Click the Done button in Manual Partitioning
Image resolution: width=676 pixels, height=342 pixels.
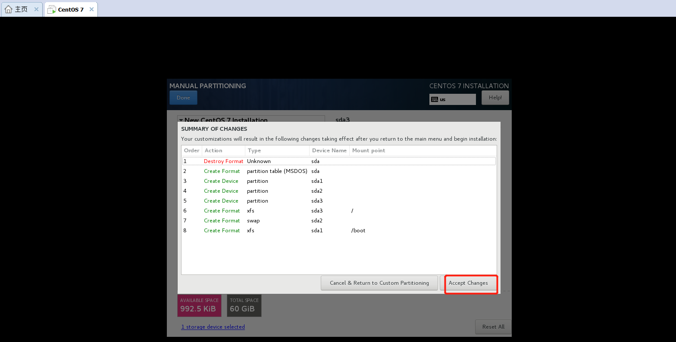(x=183, y=98)
